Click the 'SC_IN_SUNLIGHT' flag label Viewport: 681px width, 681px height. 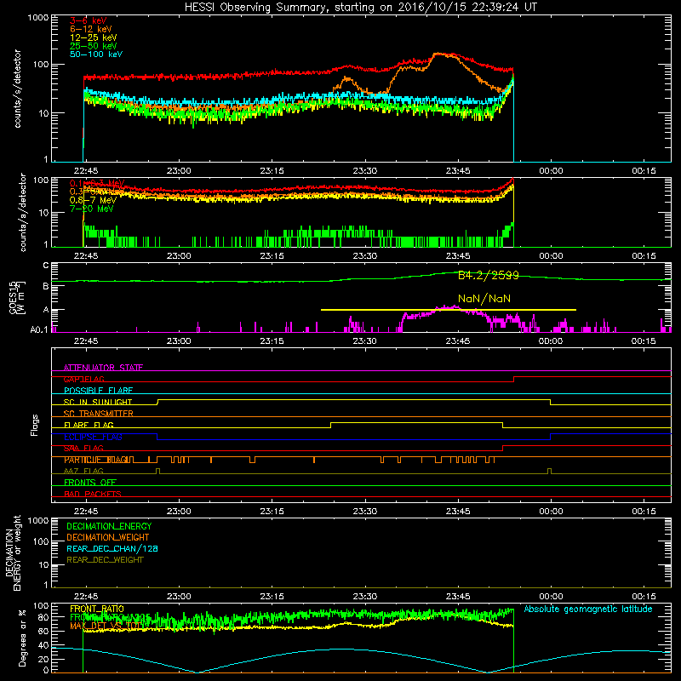tap(98, 402)
